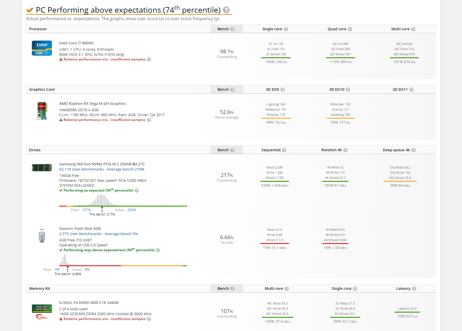Open 3D DX10 help icon

click(x=348, y=90)
